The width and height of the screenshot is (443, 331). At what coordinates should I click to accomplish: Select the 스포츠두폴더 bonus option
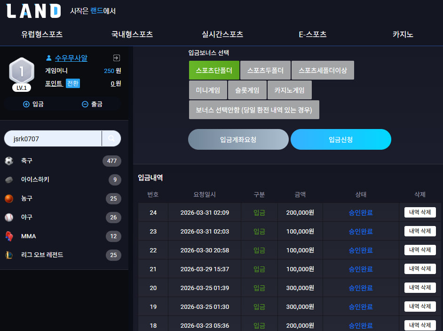pyautogui.click(x=265, y=70)
